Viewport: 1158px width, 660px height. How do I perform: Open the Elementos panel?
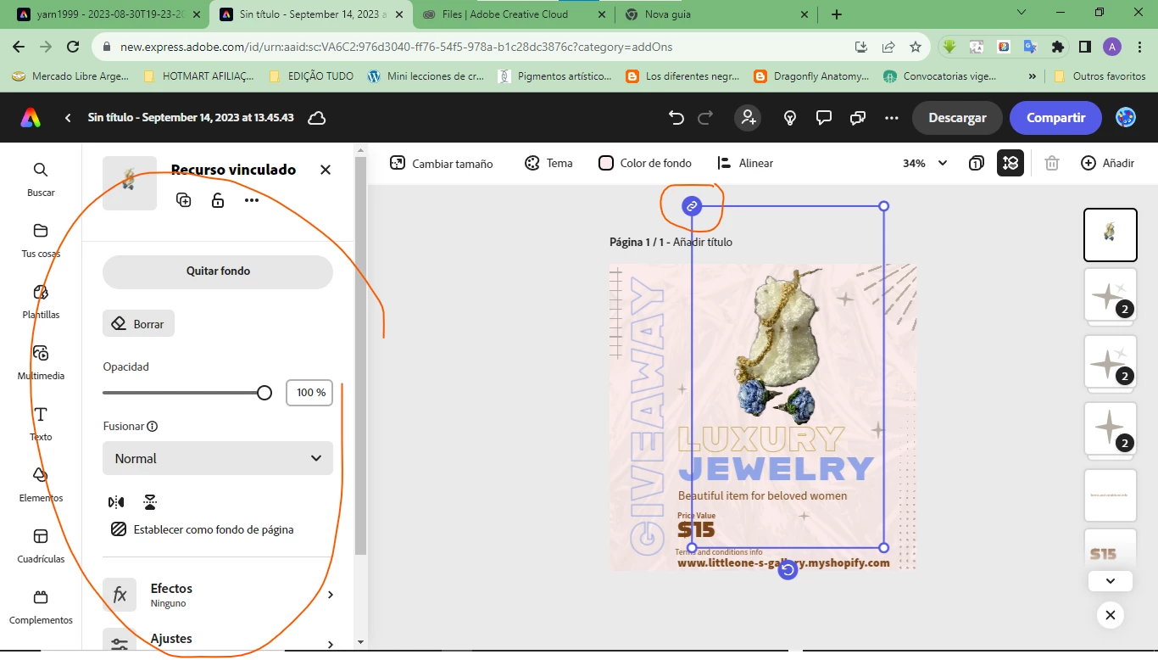[x=41, y=484]
